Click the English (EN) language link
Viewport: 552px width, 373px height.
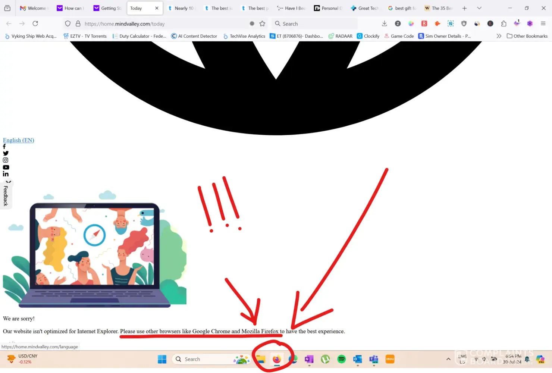click(19, 140)
